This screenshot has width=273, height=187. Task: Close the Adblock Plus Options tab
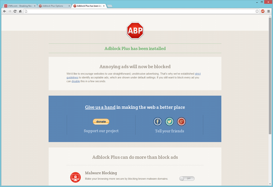[69, 6]
